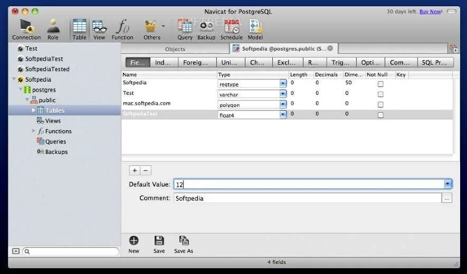Screen dimensions: 467x274
Task: Click the Default Value input field
Action: (x=309, y=184)
